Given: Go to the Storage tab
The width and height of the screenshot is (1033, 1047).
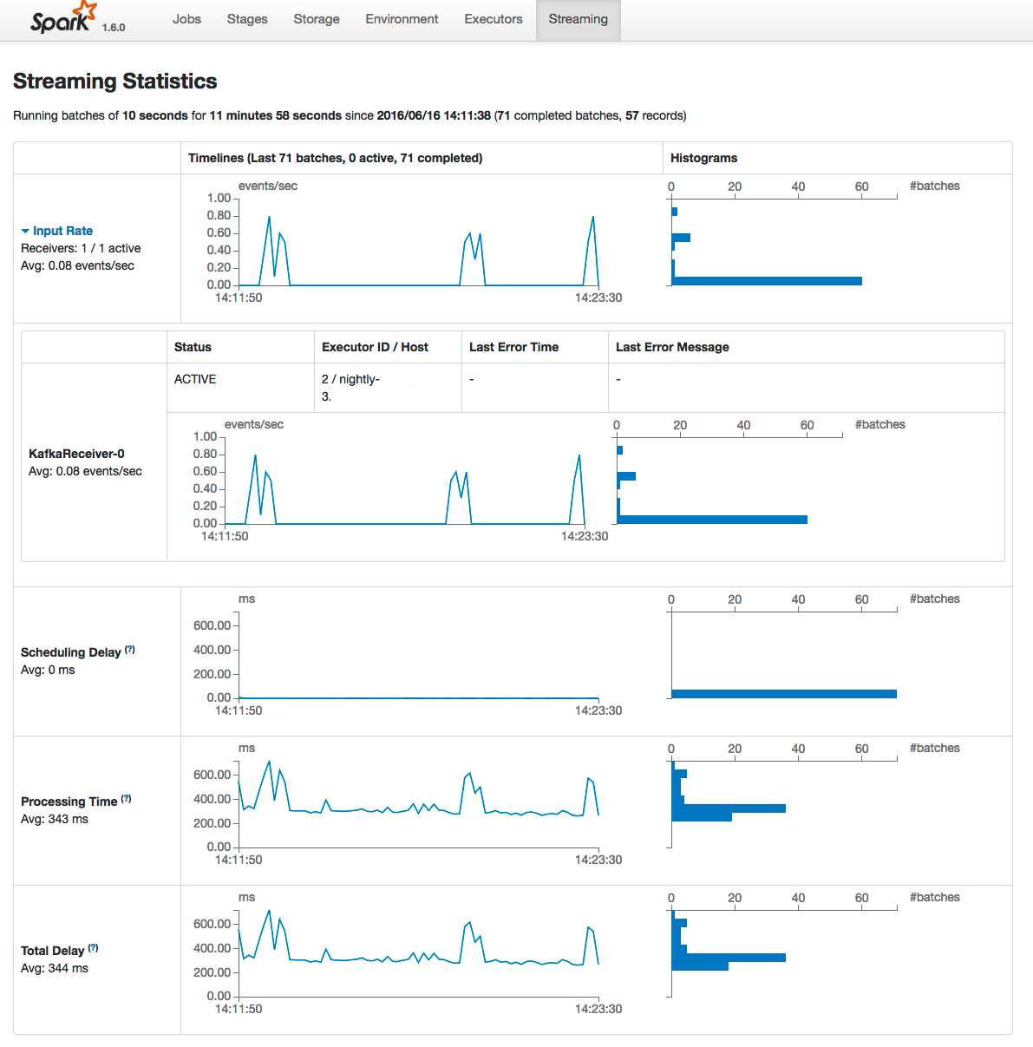Looking at the screenshot, I should click(317, 19).
